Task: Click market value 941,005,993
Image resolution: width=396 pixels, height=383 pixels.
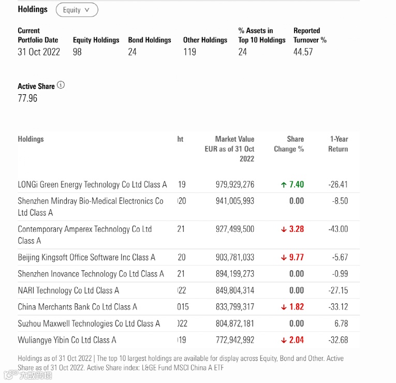Action: click(235, 201)
